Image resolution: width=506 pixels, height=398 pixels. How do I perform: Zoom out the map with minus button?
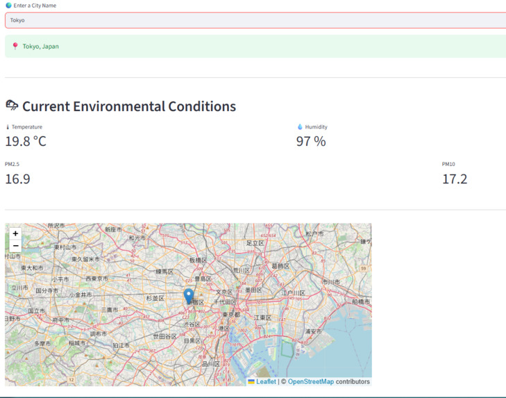click(15, 246)
